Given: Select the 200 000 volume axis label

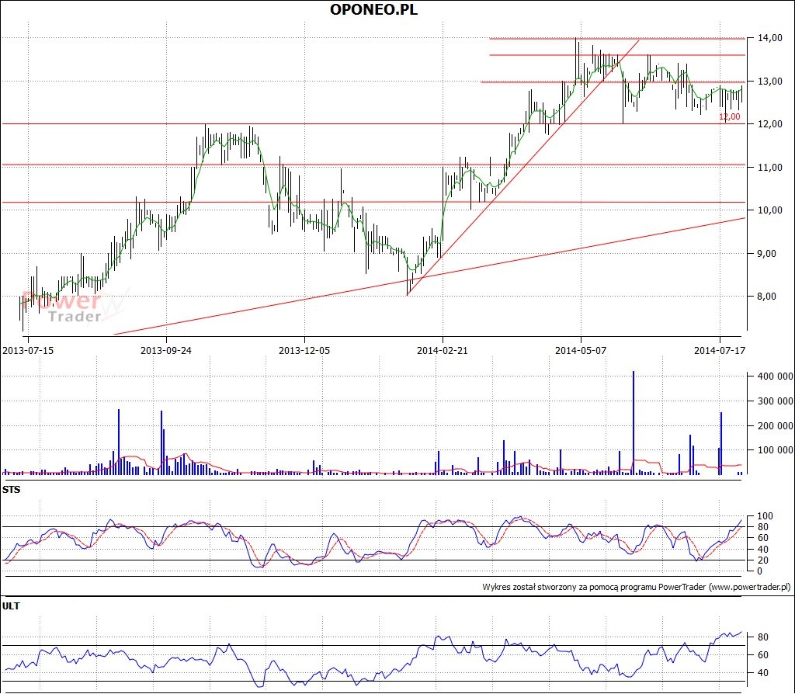Looking at the screenshot, I should [x=776, y=426].
